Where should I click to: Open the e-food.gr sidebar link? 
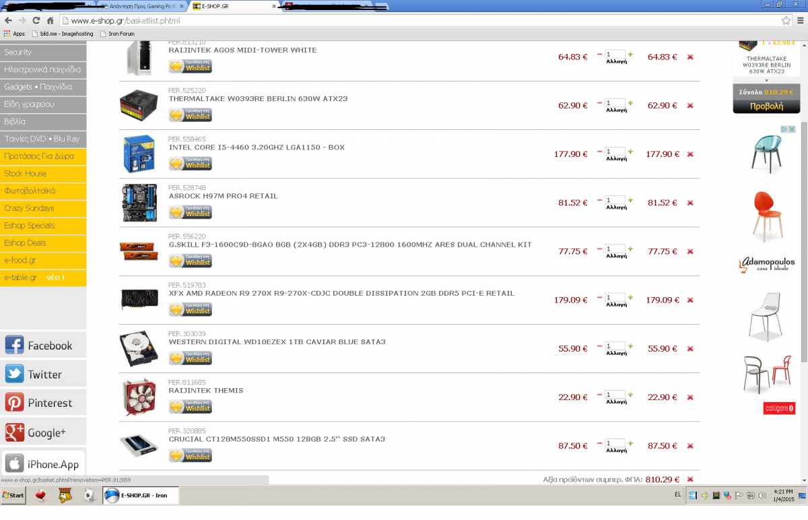[x=43, y=260]
